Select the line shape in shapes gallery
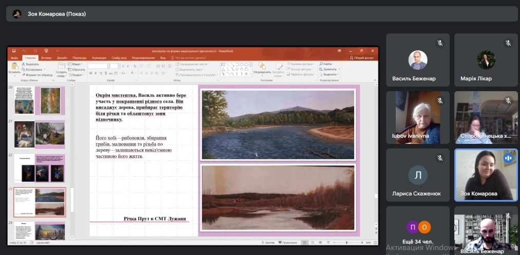The width and height of the screenshot is (520, 255). click(x=228, y=65)
